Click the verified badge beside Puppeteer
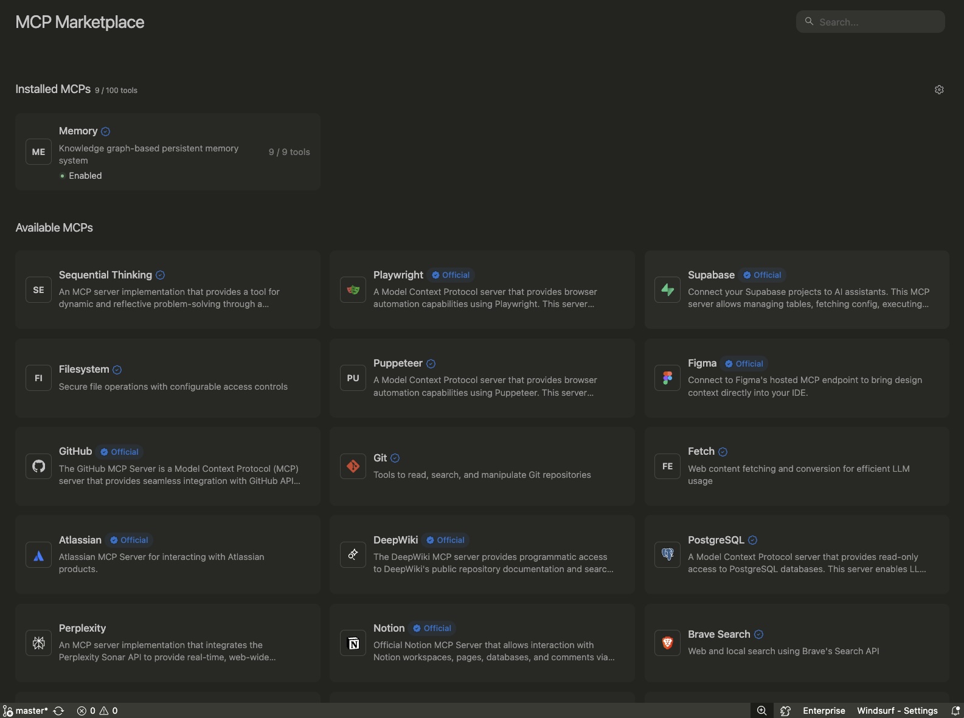The width and height of the screenshot is (964, 718). coord(431,364)
